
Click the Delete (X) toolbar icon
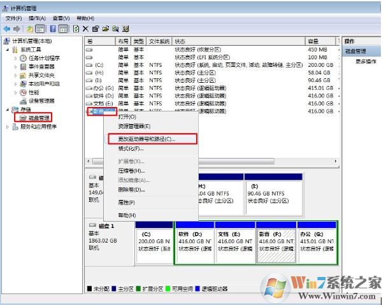pyautogui.click(x=87, y=29)
